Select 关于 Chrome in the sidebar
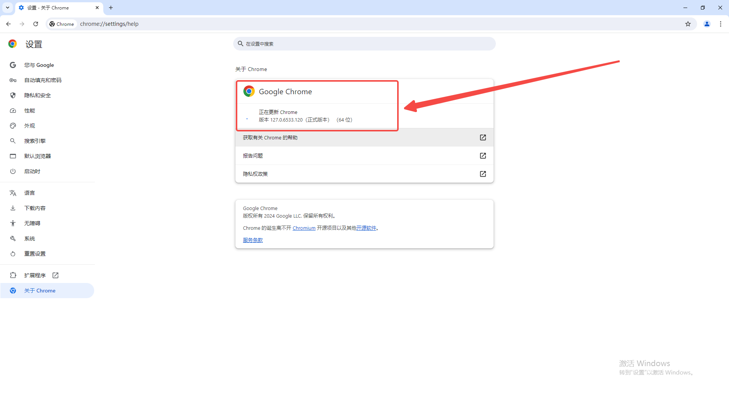Image resolution: width=729 pixels, height=395 pixels. tap(47, 291)
